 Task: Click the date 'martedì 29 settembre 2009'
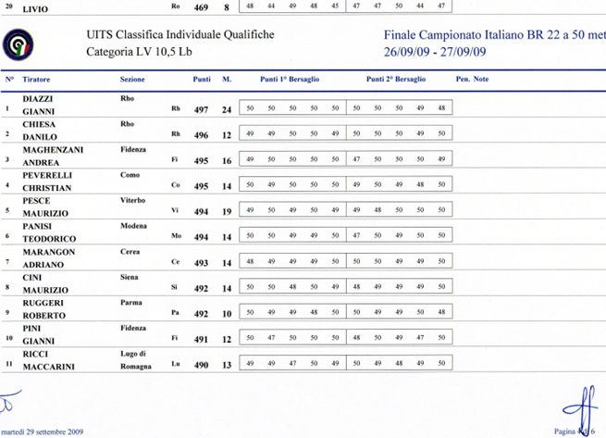[43, 432]
